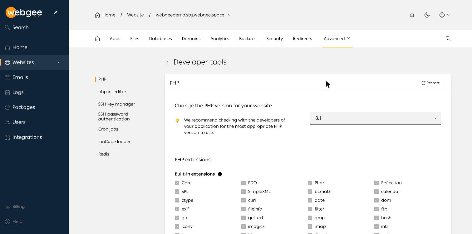472x234 pixels.
Task: Select PHP in developer tools menu
Action: coord(102,79)
